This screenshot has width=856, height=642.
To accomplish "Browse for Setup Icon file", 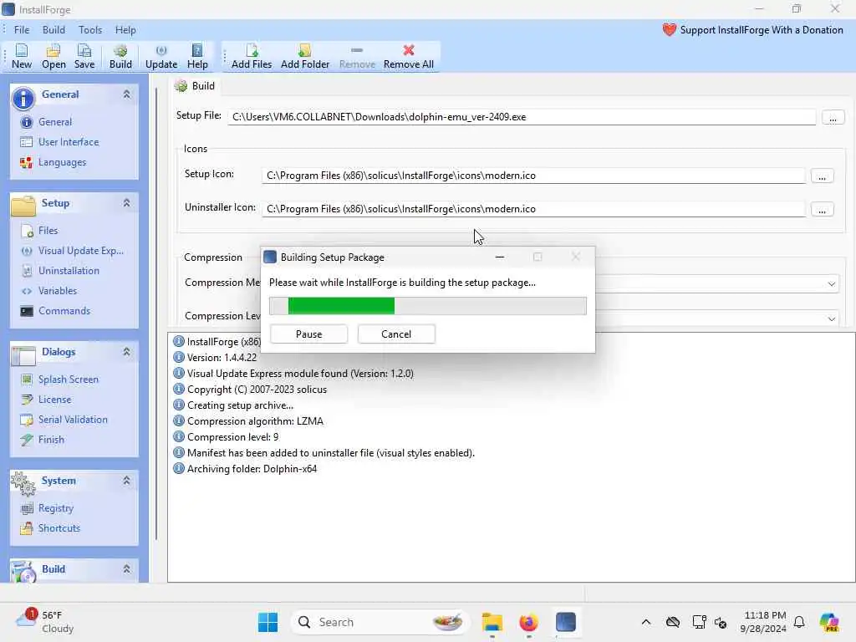I will (822, 176).
